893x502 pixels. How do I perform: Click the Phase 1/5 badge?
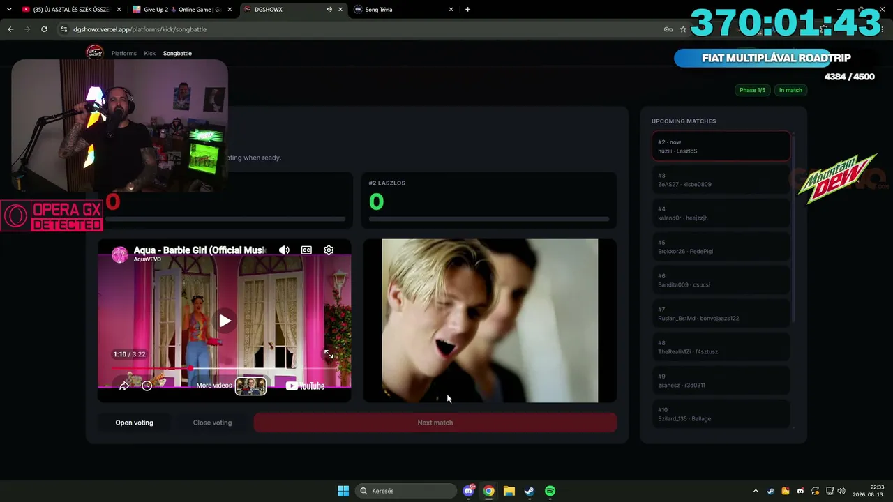tap(752, 90)
